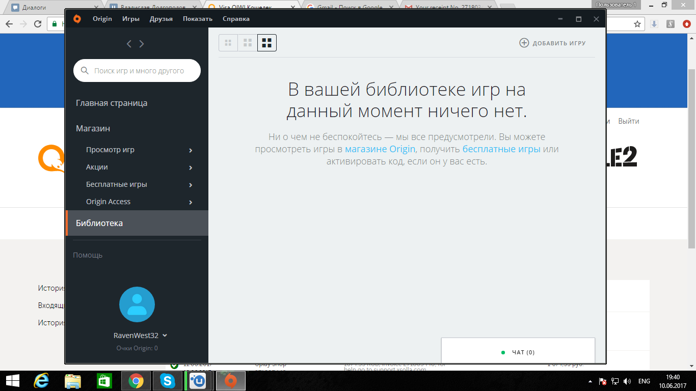Open Просмотр игр store section

tap(110, 150)
